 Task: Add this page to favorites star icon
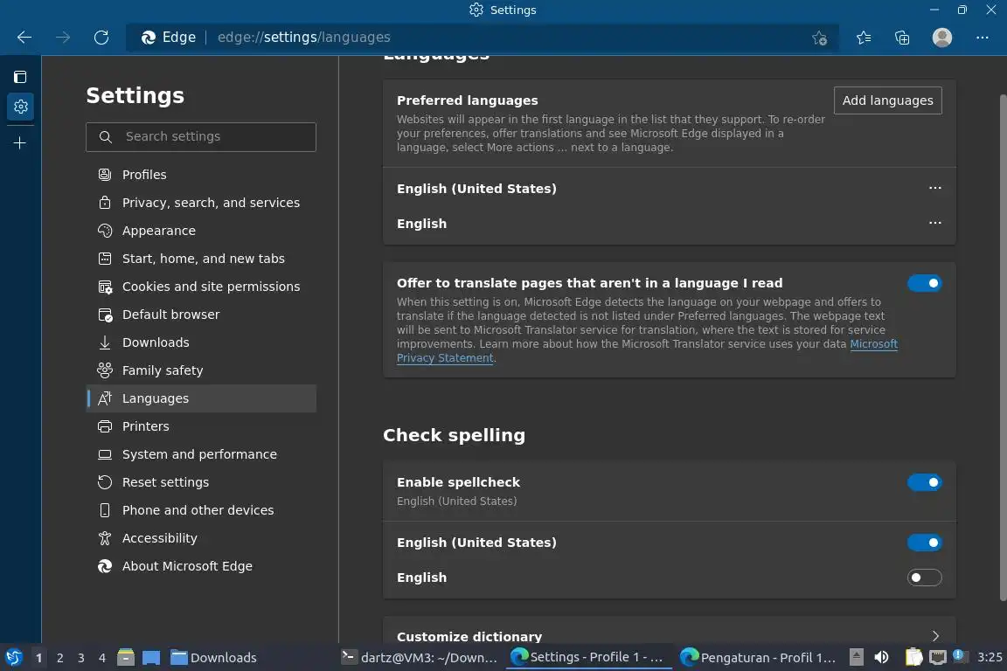(819, 38)
